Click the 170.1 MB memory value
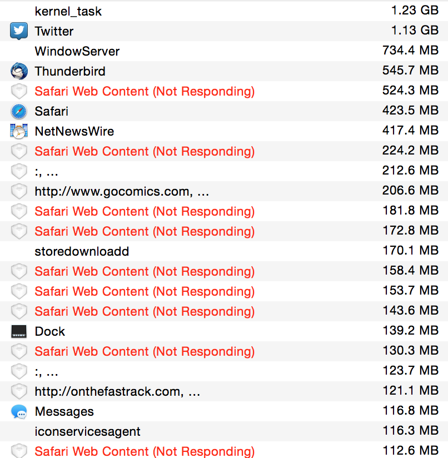This screenshot has height=458, width=448. click(411, 250)
